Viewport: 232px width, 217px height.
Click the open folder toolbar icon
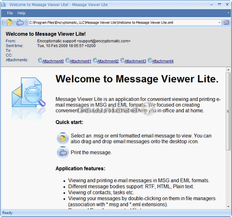10,23
